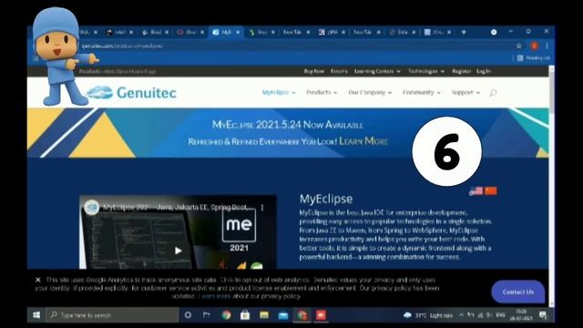Open the Forums link
Viewport: 583px width, 328px height.
point(339,71)
